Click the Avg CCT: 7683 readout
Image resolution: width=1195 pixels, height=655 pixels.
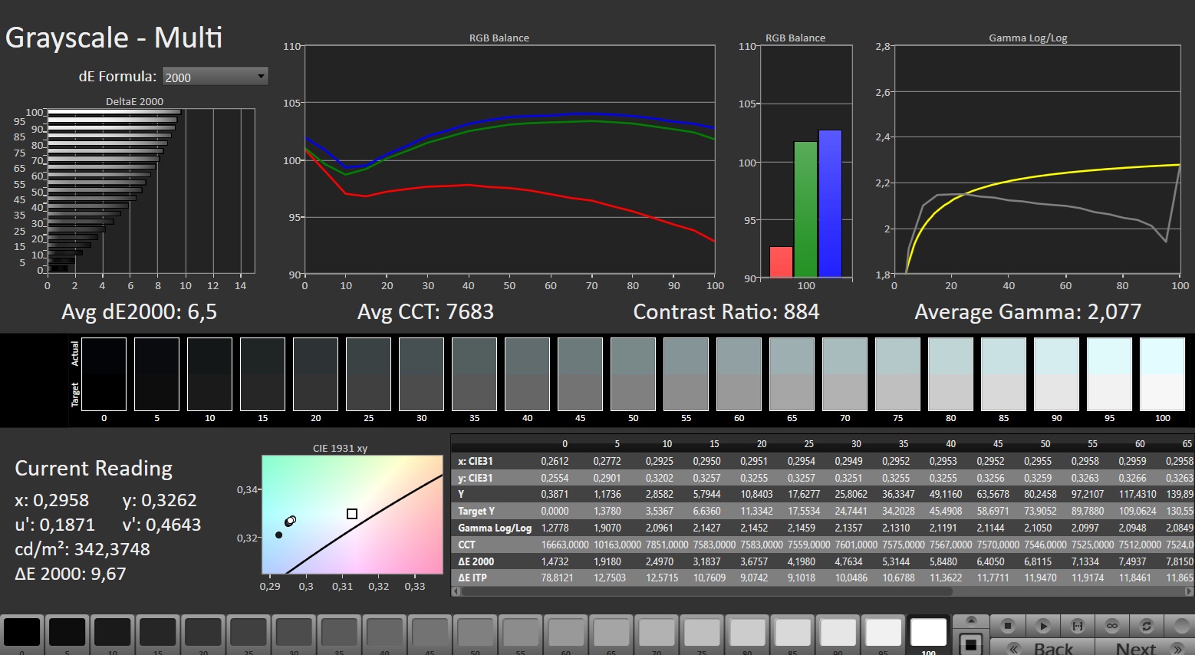click(x=426, y=312)
